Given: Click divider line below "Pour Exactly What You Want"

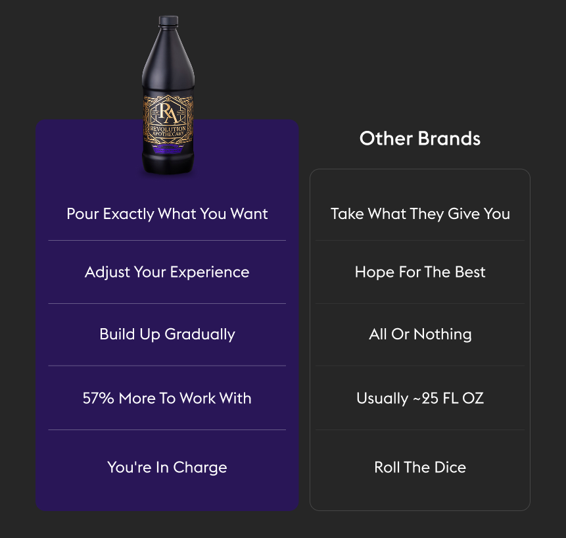Looking at the screenshot, I should pos(167,241).
